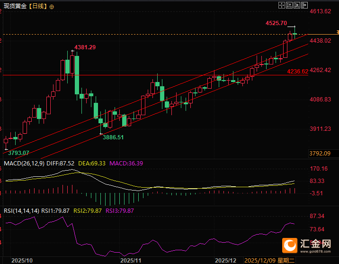Screen dimensions: 339x264
Task: Click the RSI1:79.87 value
Action: coord(55,211)
